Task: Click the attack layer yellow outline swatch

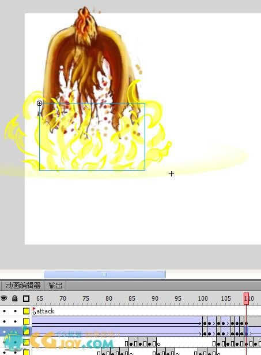Action: pyautogui.click(x=26, y=311)
